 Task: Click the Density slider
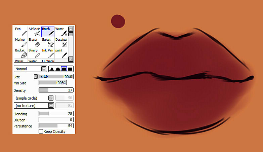(x=56, y=90)
